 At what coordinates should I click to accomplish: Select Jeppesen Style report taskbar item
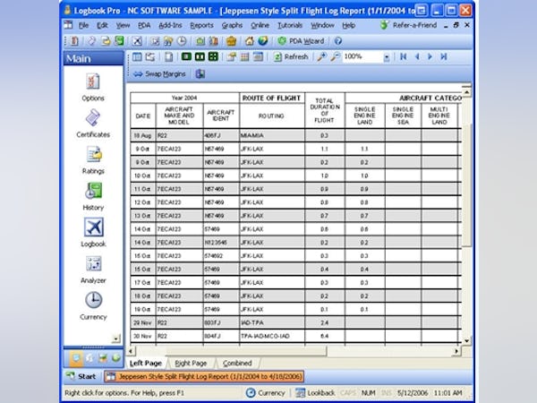[204, 377]
